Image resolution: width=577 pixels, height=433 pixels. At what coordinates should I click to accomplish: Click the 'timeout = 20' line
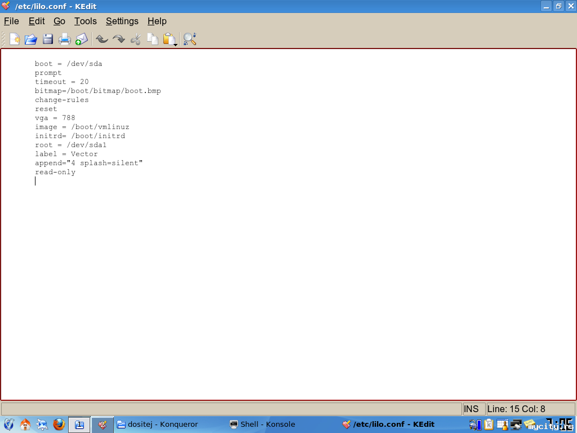pos(62,82)
